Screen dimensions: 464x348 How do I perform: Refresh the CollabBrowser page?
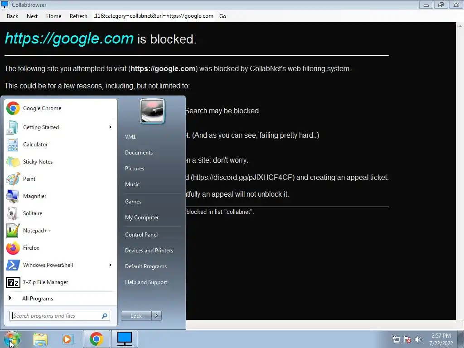coord(78,16)
